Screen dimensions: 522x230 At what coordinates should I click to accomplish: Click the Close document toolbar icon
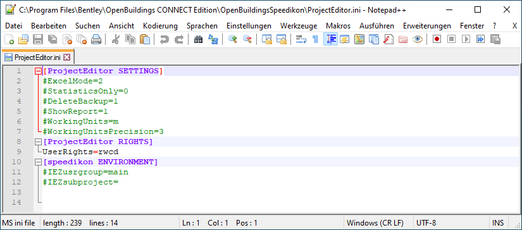click(x=67, y=40)
